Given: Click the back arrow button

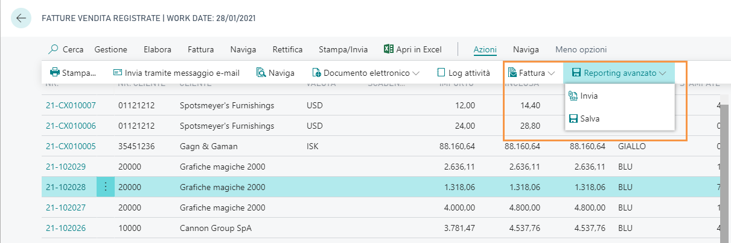Looking at the screenshot, I should click(x=21, y=18).
